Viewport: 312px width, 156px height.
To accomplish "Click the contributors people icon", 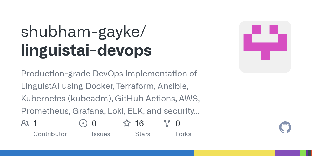I will [25, 123].
